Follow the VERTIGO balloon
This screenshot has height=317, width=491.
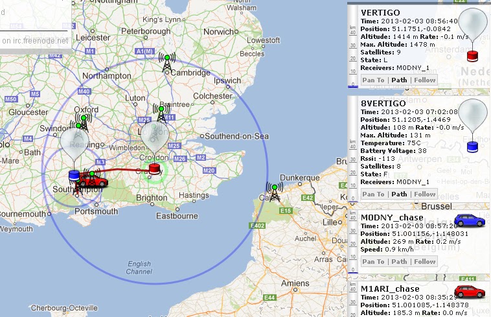pyautogui.click(x=425, y=80)
